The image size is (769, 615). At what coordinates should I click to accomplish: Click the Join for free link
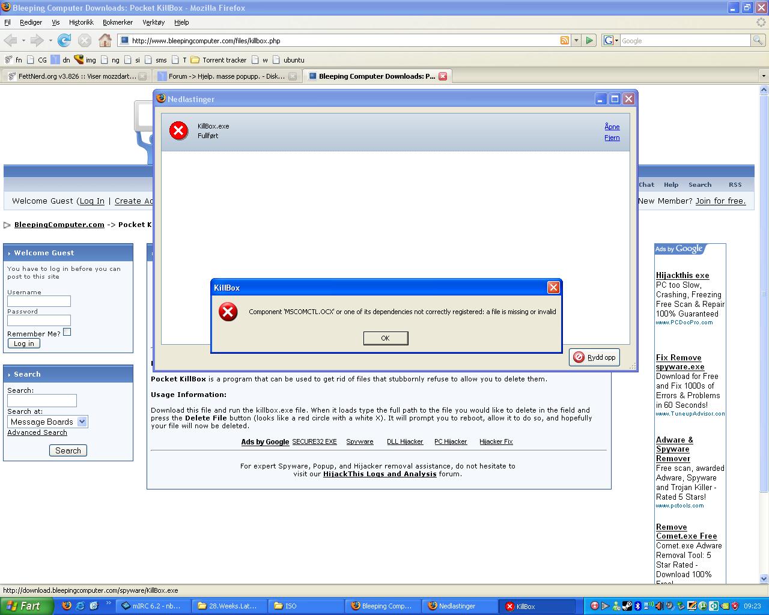pos(720,201)
